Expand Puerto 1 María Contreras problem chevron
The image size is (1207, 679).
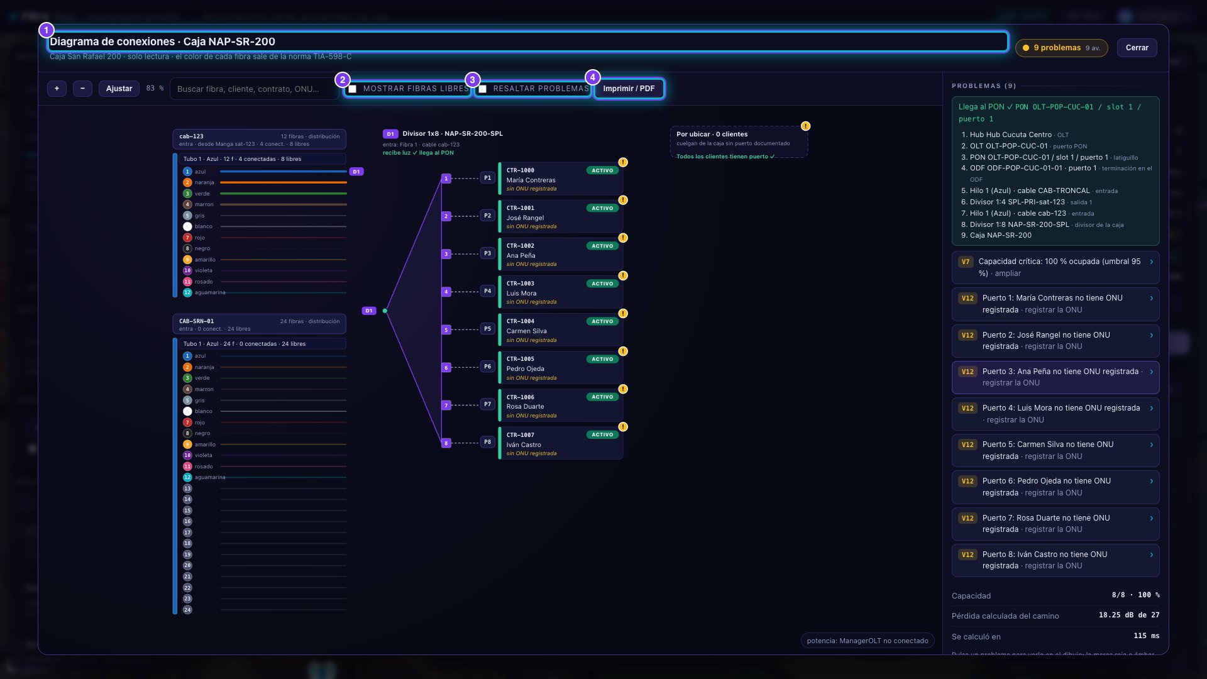[1151, 299]
